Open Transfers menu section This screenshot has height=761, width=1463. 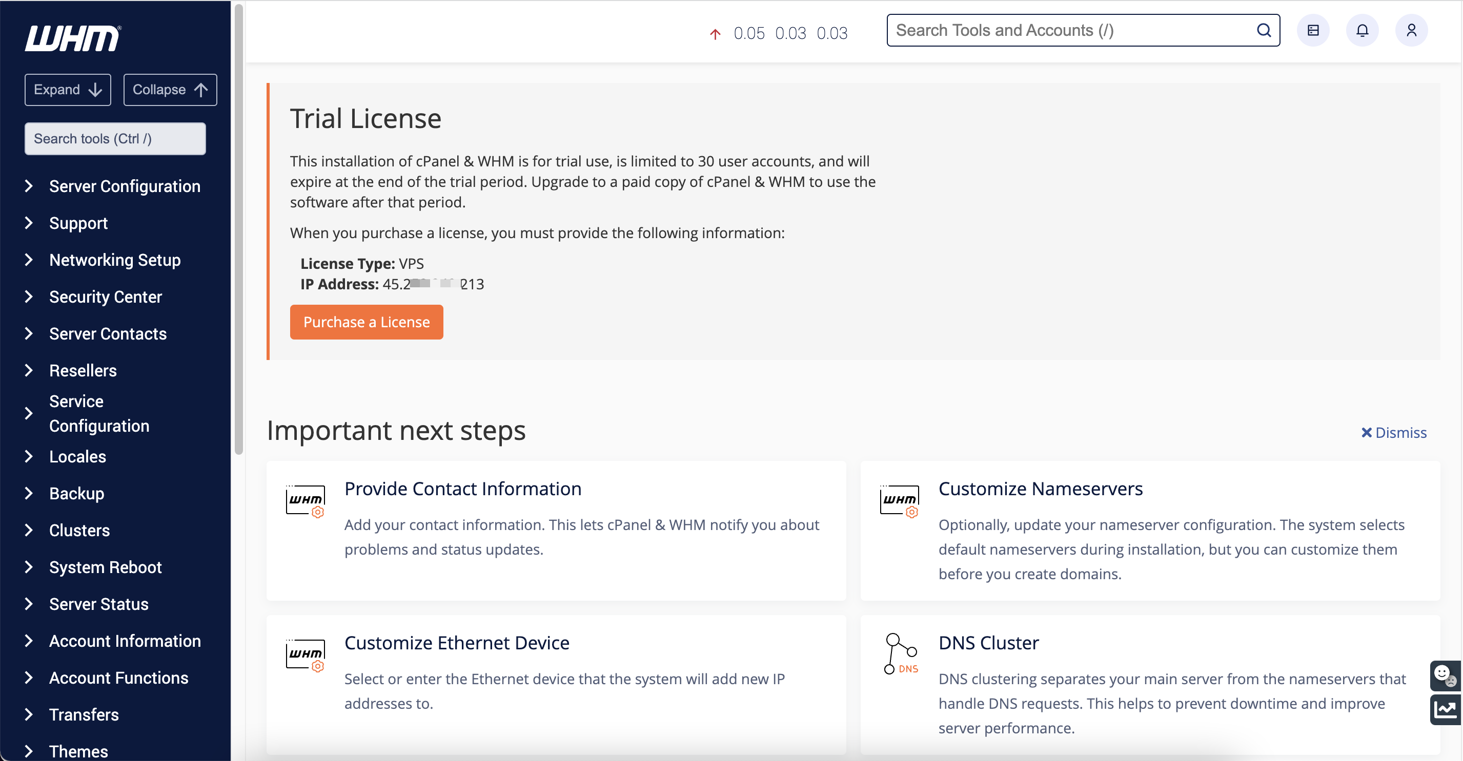(x=84, y=715)
